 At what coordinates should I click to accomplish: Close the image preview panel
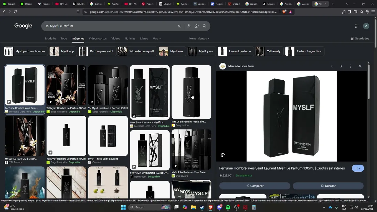pos(360,66)
